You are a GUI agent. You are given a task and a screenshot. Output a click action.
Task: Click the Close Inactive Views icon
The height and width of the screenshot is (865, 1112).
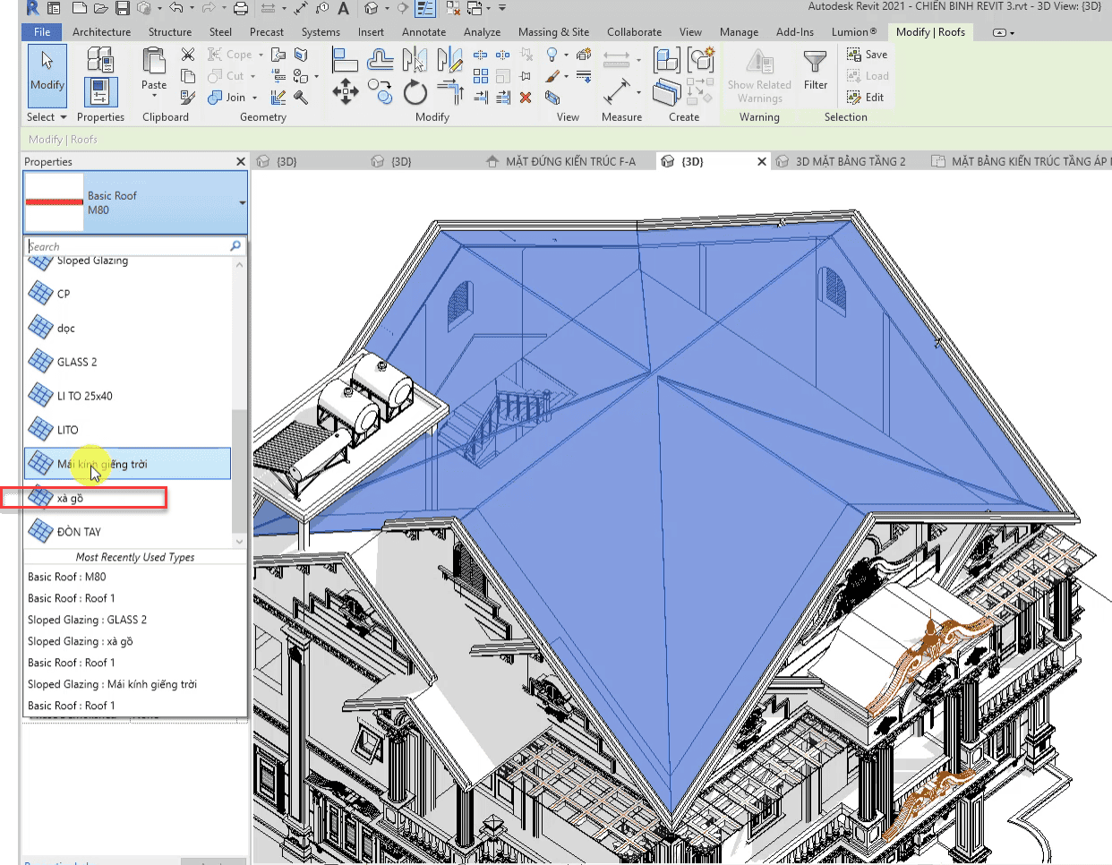point(453,8)
